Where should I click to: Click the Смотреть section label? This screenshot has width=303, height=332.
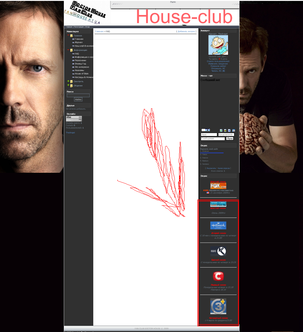(x=79, y=82)
